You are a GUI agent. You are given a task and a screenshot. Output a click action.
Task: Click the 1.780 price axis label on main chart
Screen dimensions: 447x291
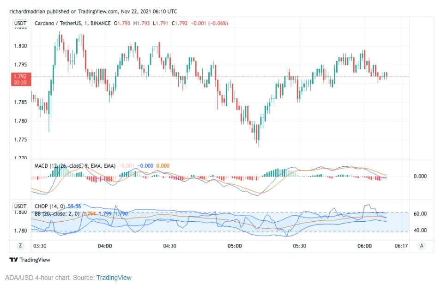click(20, 121)
